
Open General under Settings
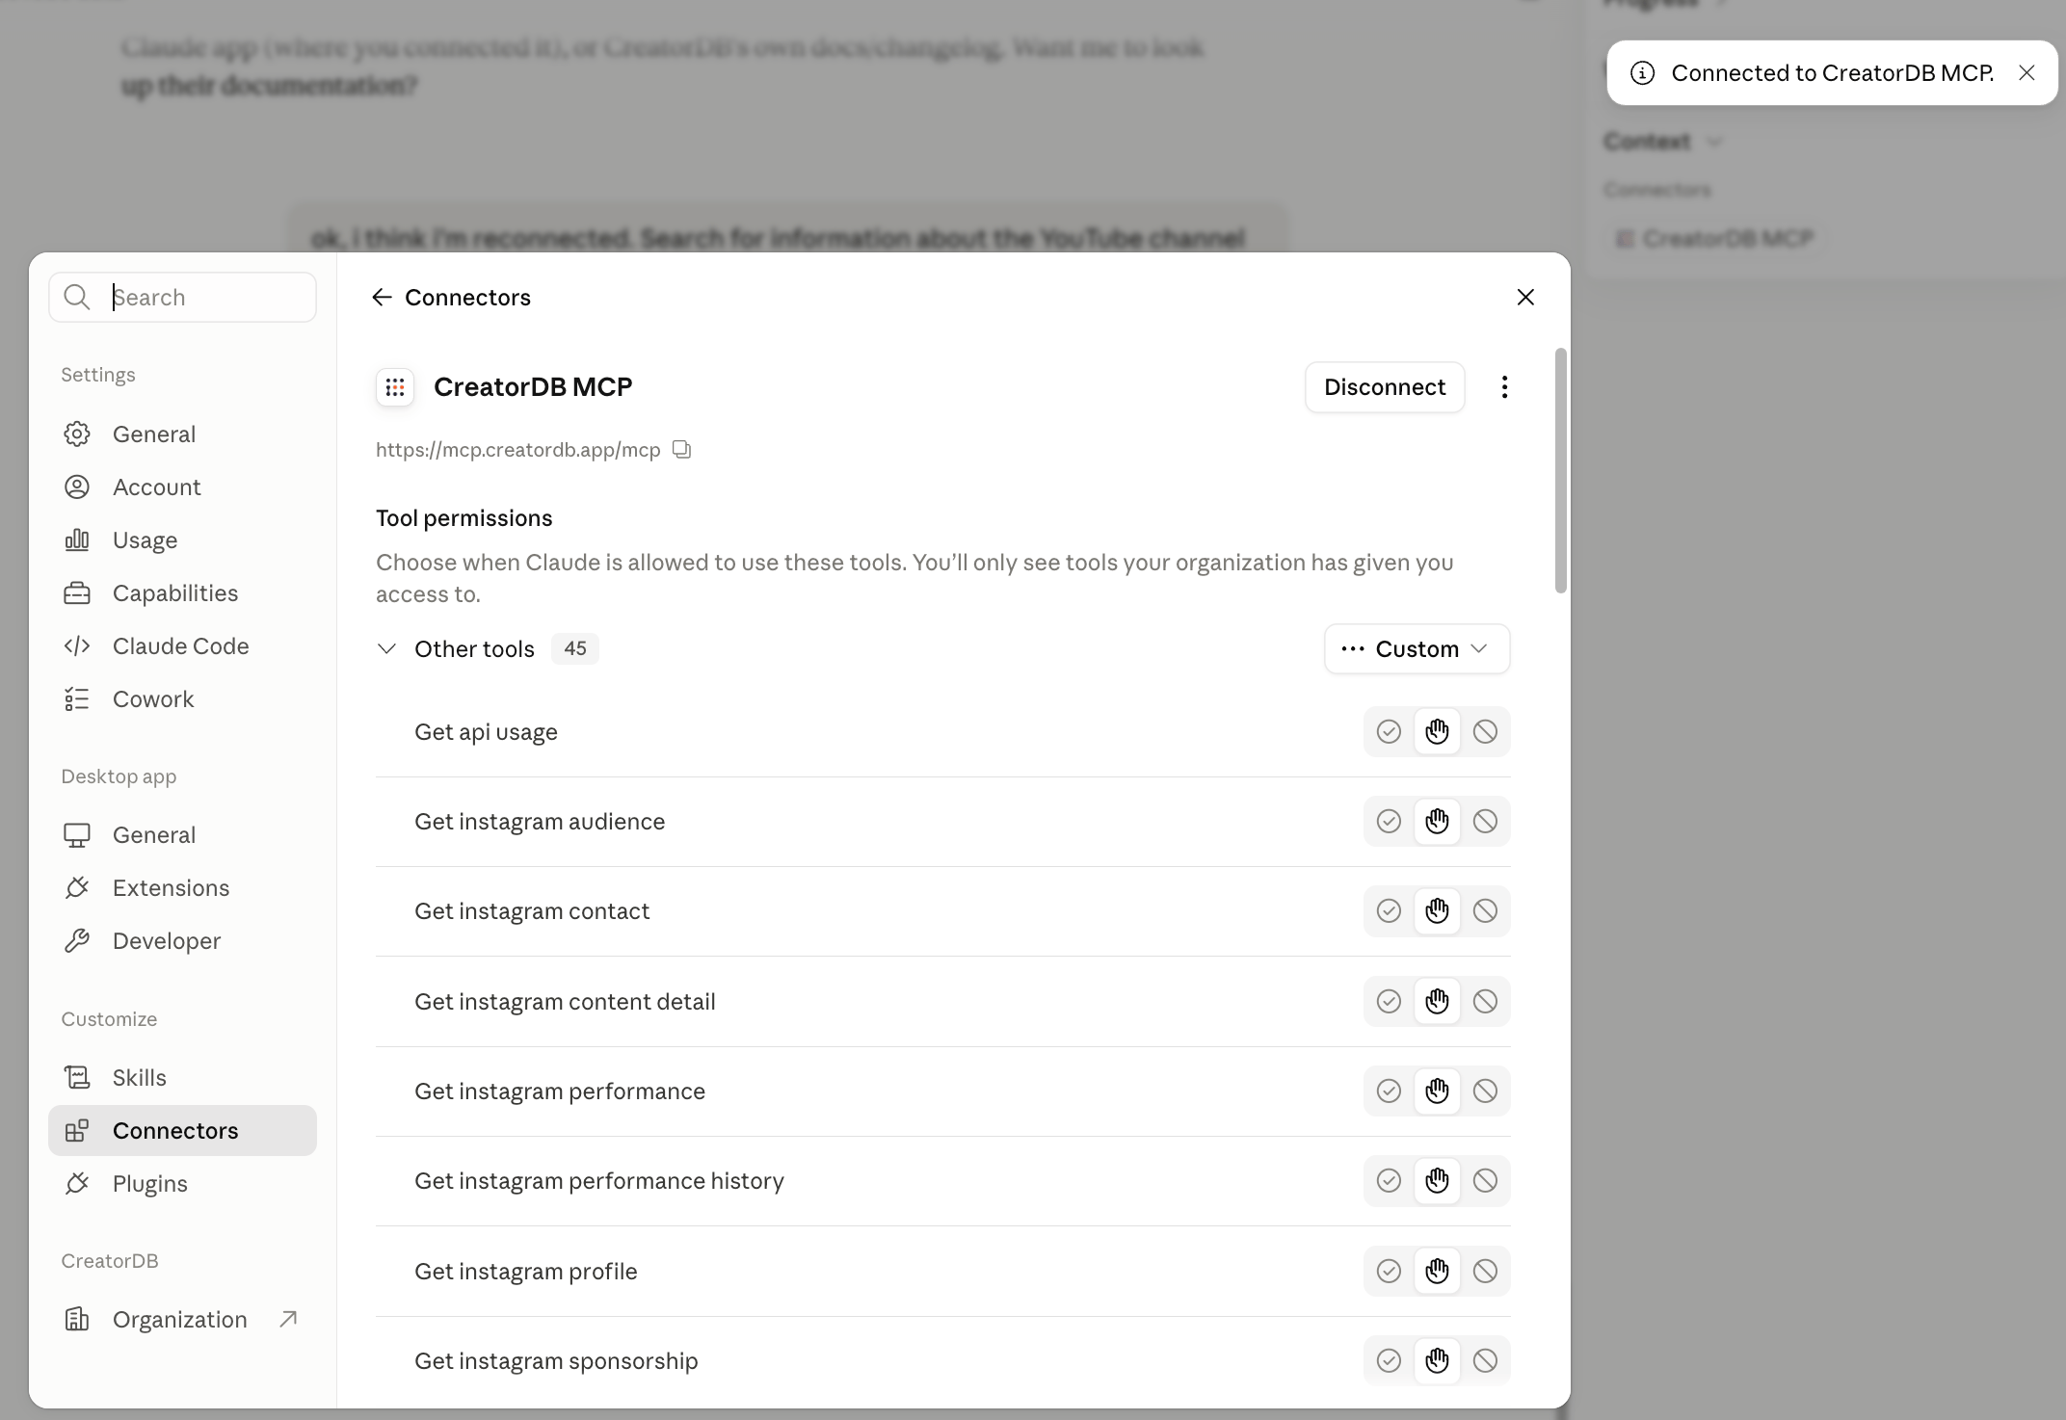[182, 434]
